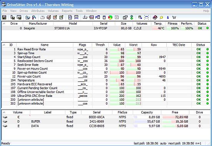Image resolution: width=212 pixels, height=146 pixels.
Task: Click sort arrow left of ID column header
Action: [x=4, y=45]
